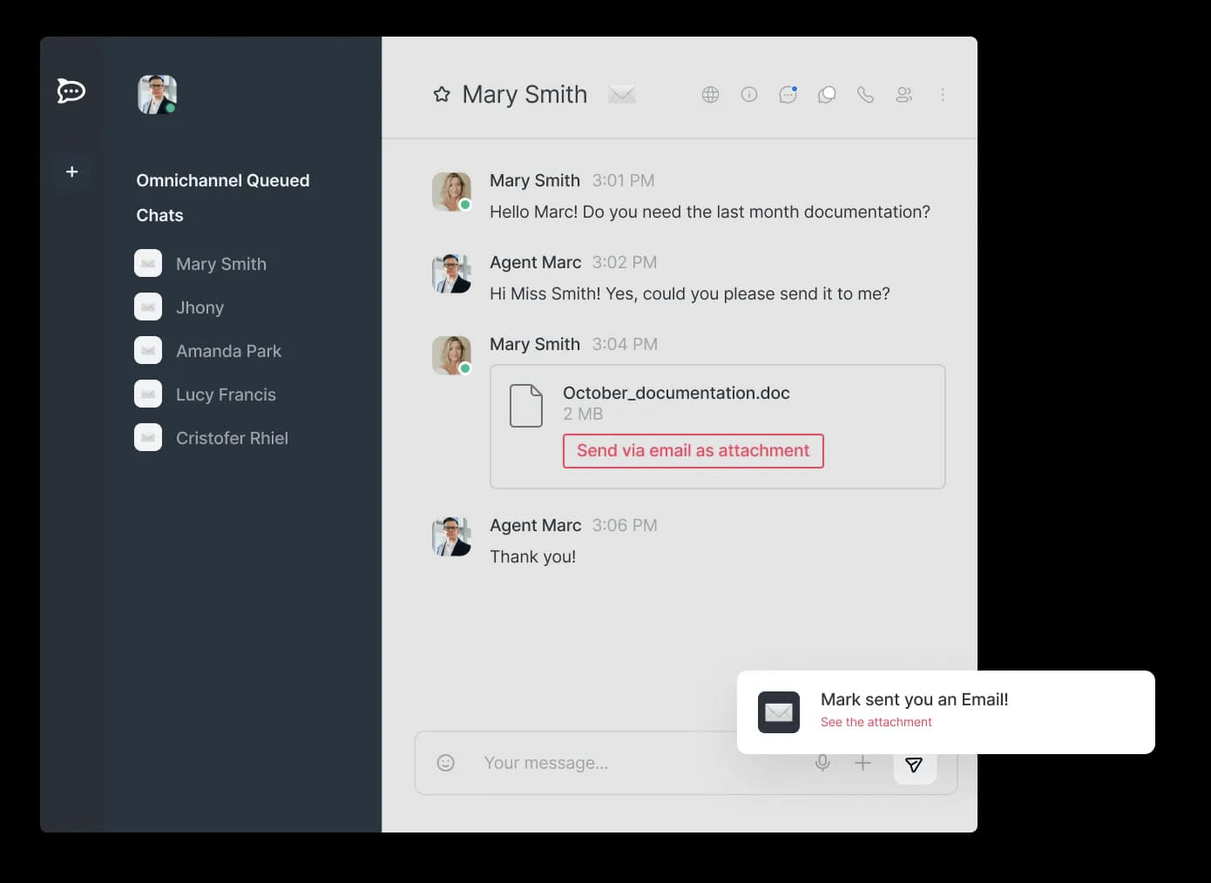Viewport: 1211px width, 883px height.
Task: Click the send message paper plane button
Action: point(914,765)
